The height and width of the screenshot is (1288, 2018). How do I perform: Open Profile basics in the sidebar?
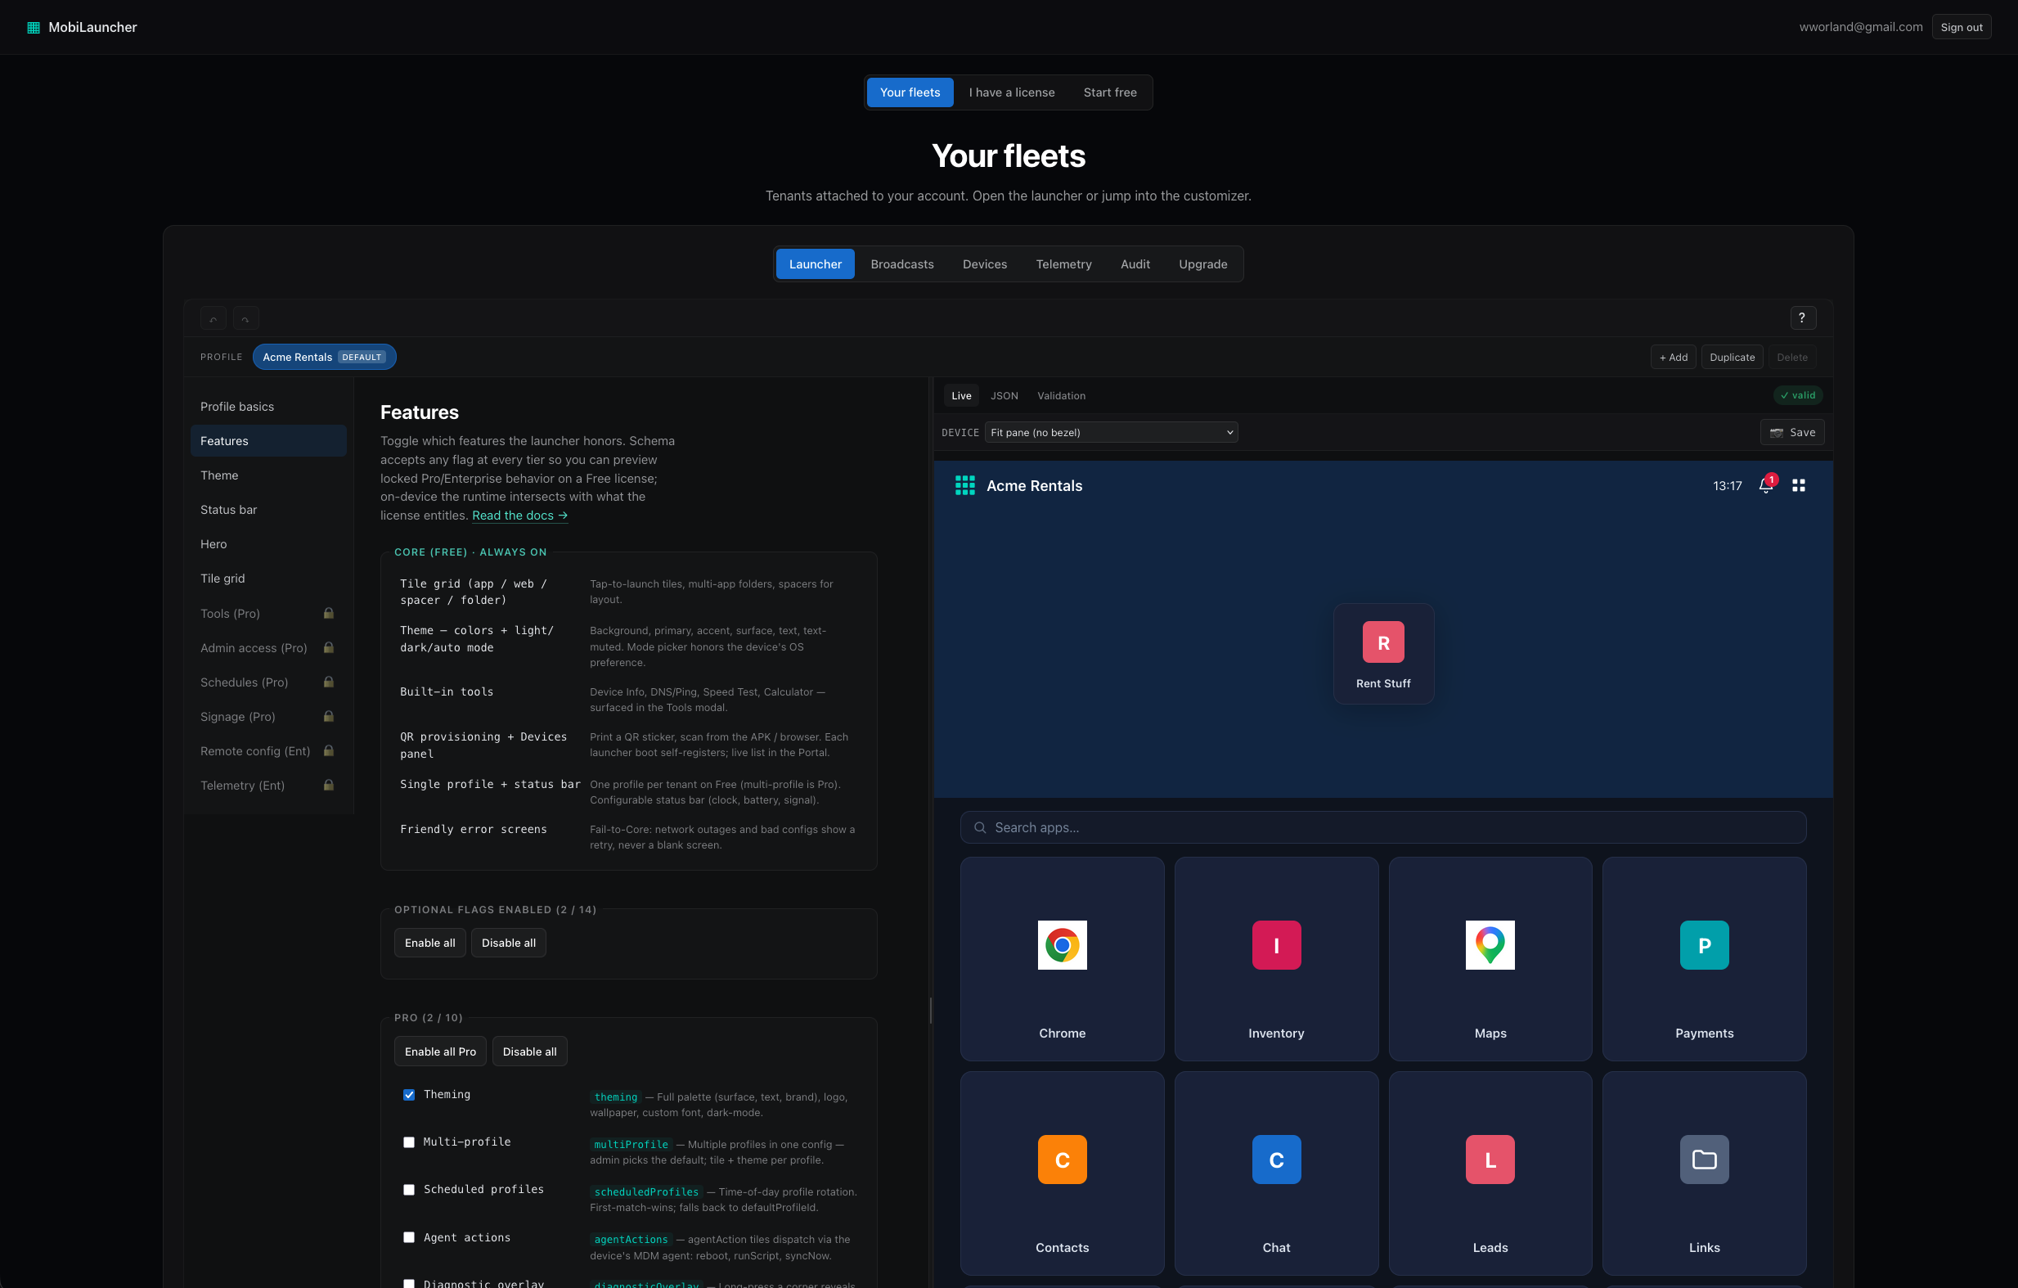[268, 407]
